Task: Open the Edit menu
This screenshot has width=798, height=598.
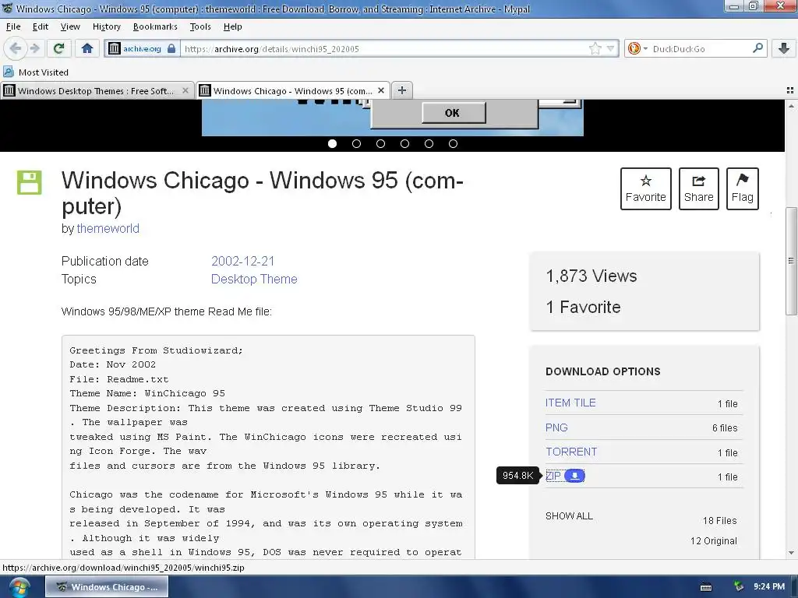Action: [41, 26]
